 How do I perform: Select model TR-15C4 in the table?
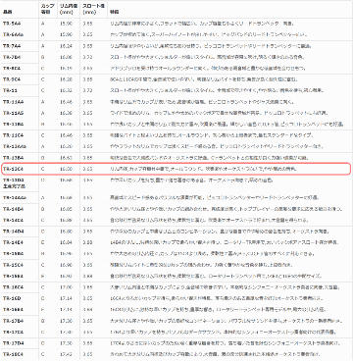click(x=13, y=265)
